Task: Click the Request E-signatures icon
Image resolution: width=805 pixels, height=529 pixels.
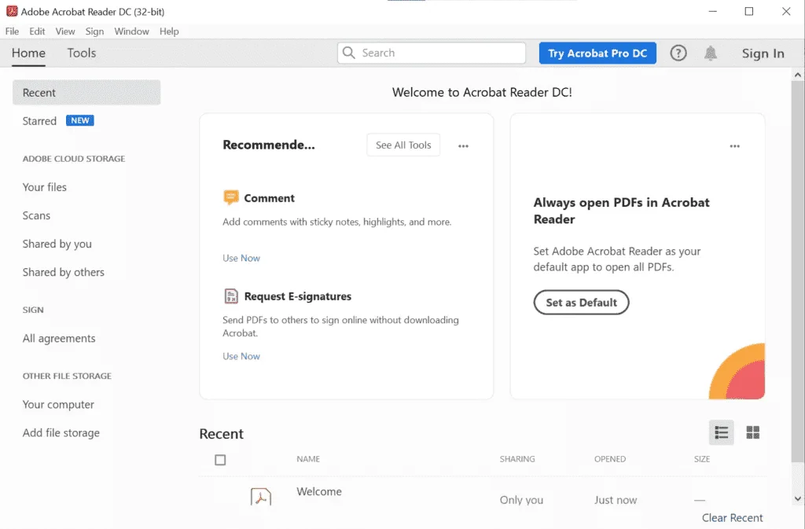Action: 231,296
